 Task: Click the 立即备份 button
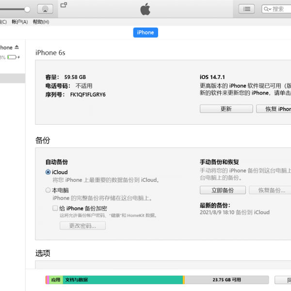[x=223, y=190]
